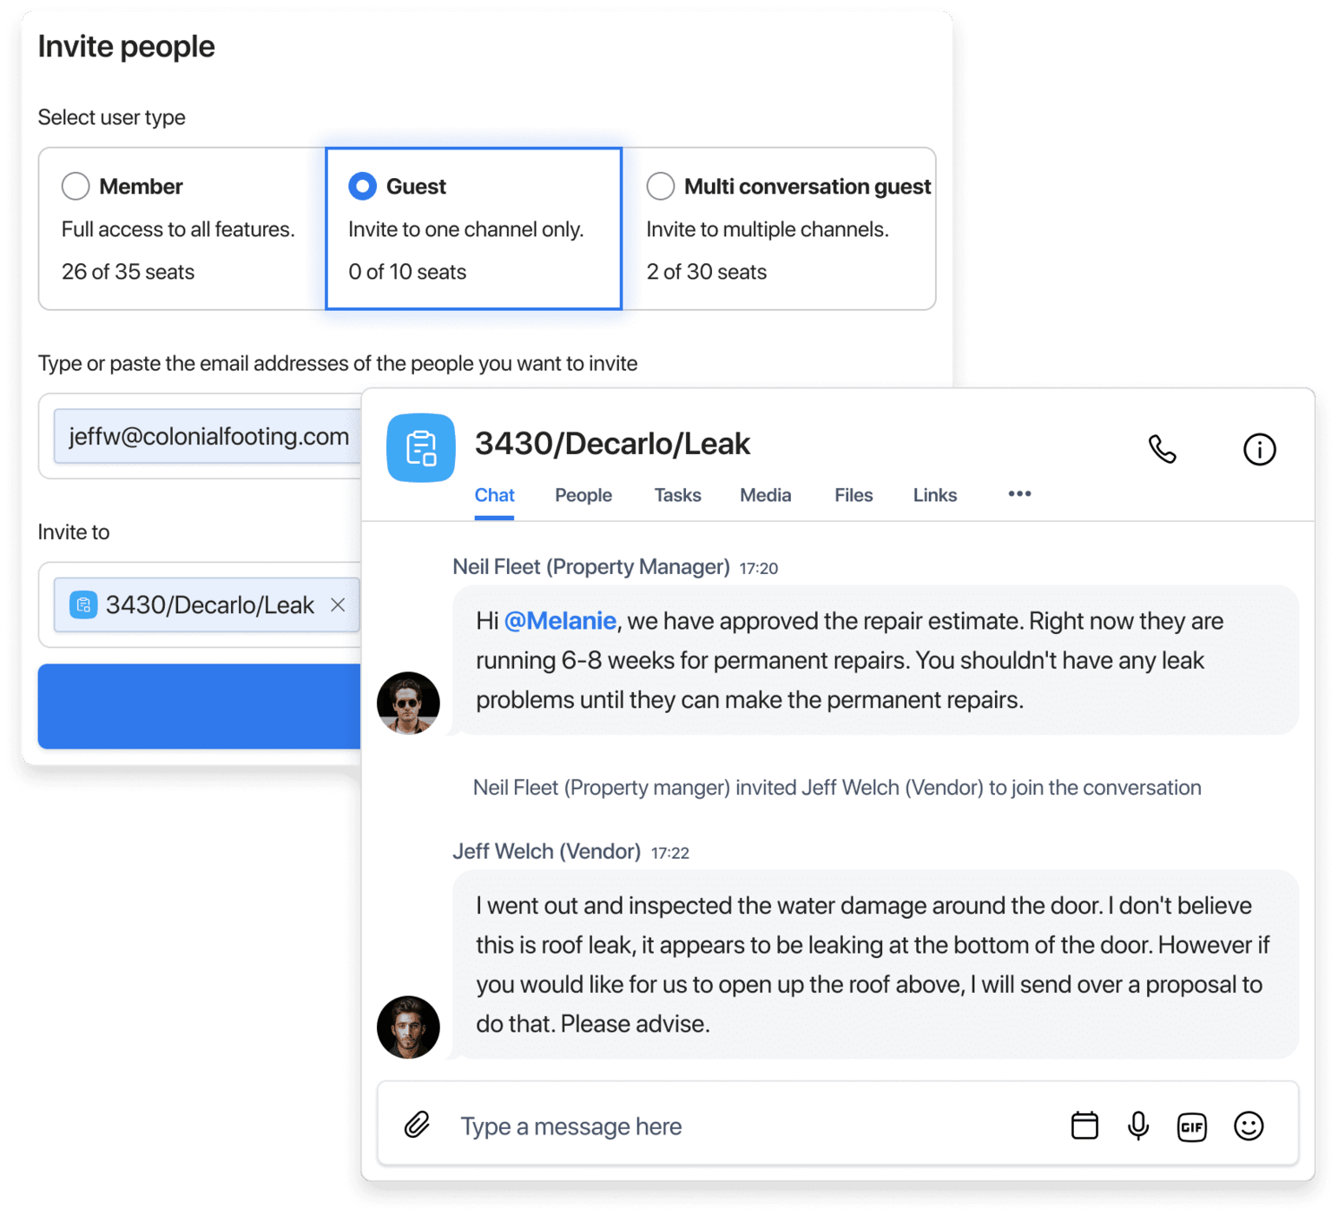
Task: Open the Tasks tab
Action: 677,494
